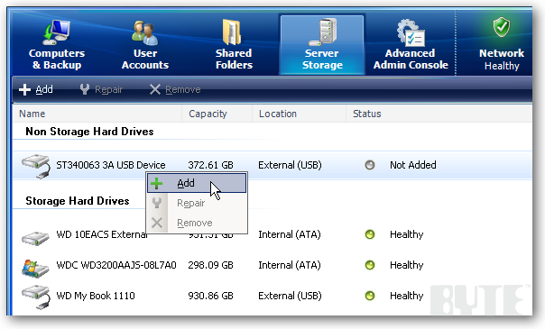
Task: Select the WD My Book 1110 drive name
Action: (96, 296)
